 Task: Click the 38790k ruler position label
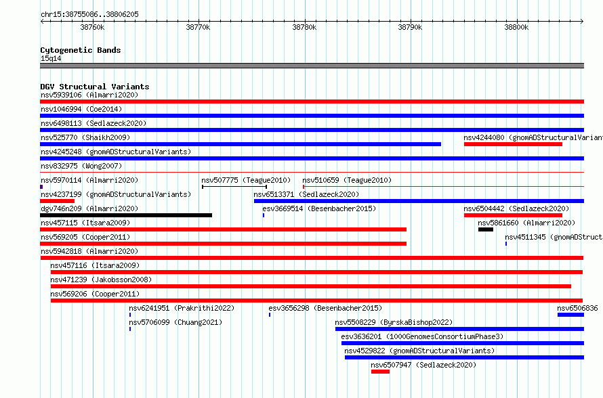click(410, 27)
